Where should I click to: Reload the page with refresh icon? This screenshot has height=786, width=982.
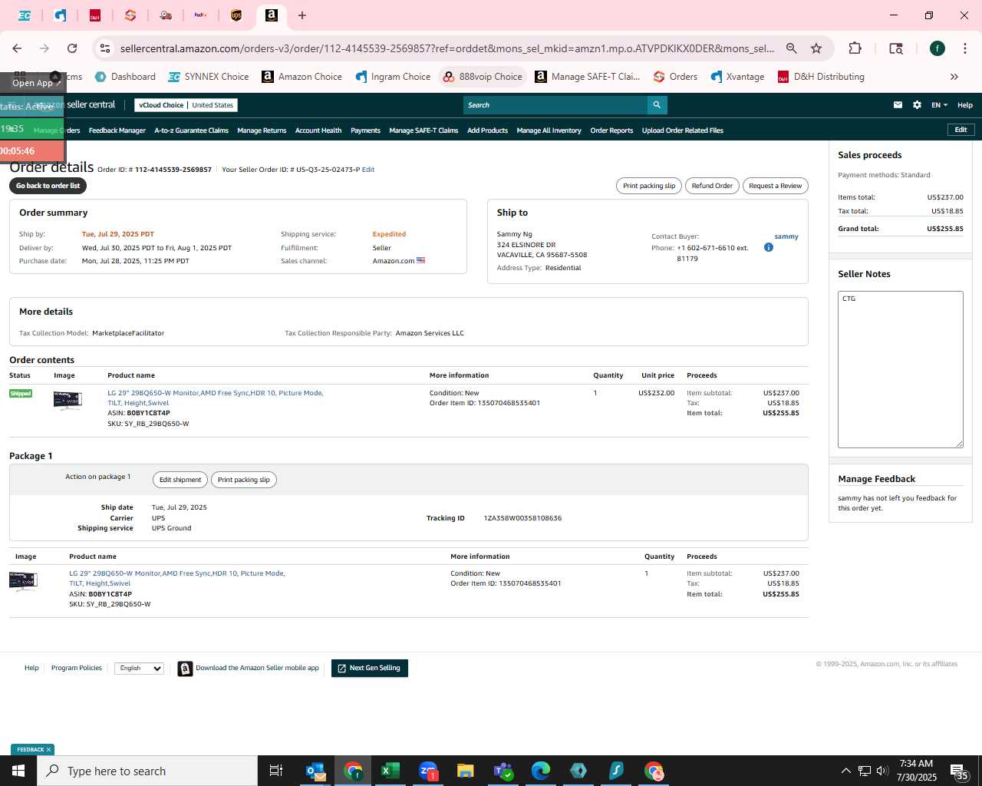72,48
